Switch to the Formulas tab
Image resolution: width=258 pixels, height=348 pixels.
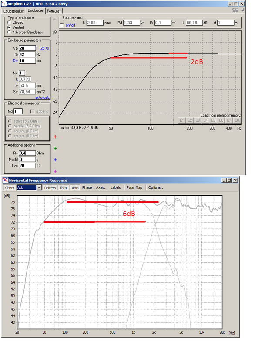54,11
